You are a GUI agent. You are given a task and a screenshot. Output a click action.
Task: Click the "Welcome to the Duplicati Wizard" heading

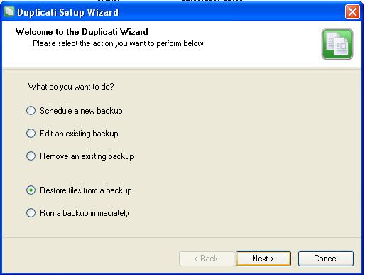82,32
